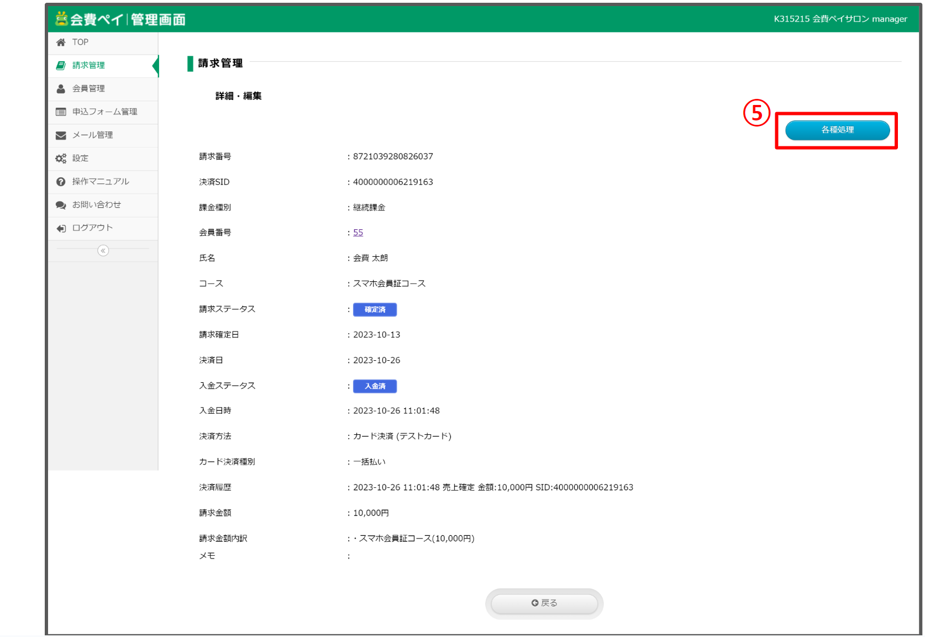
Task: Click the メール管理 envelope icon
Action: [x=61, y=135]
